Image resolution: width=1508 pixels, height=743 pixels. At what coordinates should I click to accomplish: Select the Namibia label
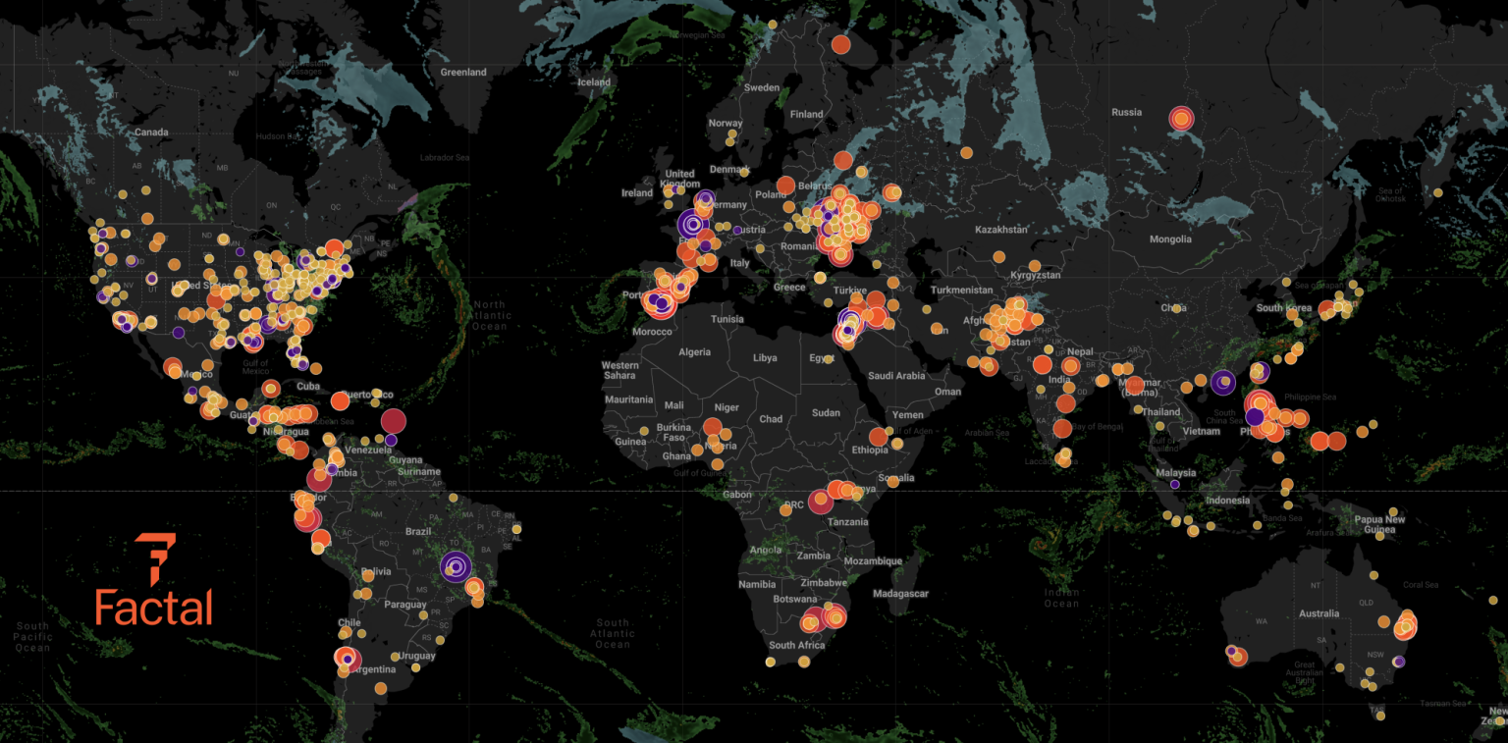coord(757,584)
